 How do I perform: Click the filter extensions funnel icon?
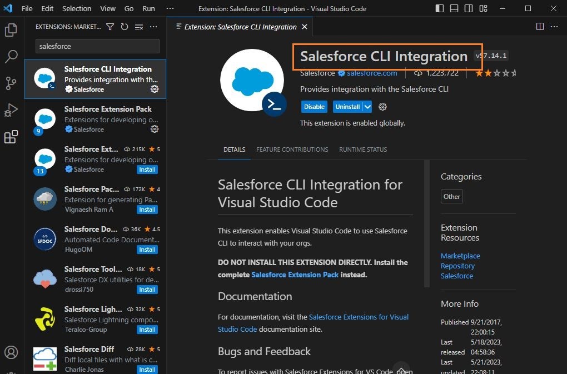pyautogui.click(x=110, y=27)
